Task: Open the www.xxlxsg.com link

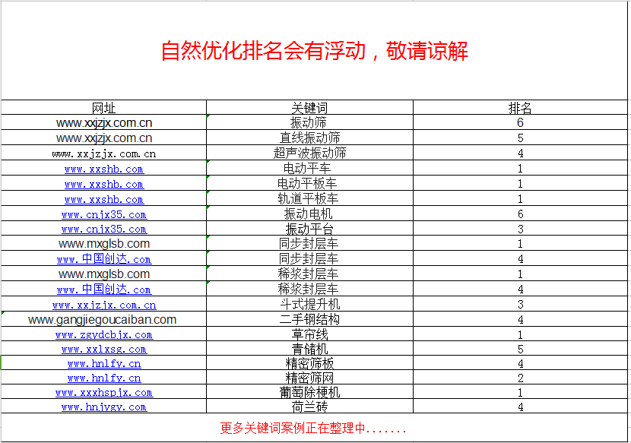Action: (x=103, y=350)
